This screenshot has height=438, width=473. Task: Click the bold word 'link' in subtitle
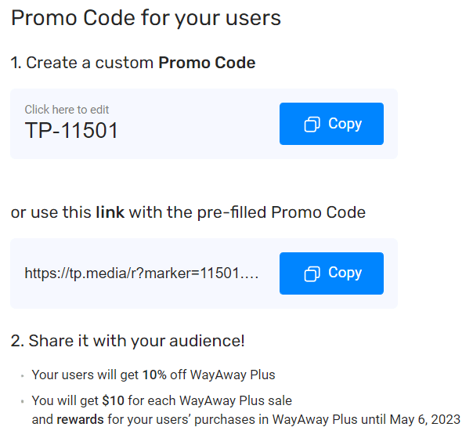pyautogui.click(x=110, y=212)
